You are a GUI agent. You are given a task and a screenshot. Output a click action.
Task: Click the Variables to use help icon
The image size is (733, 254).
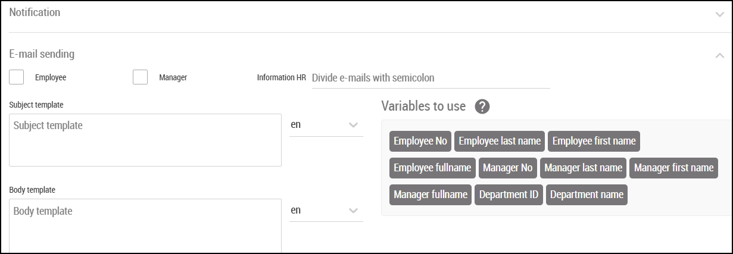click(482, 106)
